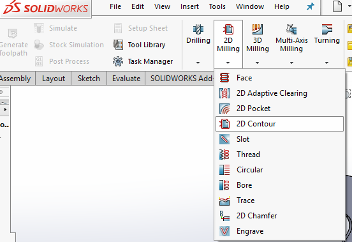The image size is (352, 242).
Task: Click the Task Manager label
Action: point(150,61)
